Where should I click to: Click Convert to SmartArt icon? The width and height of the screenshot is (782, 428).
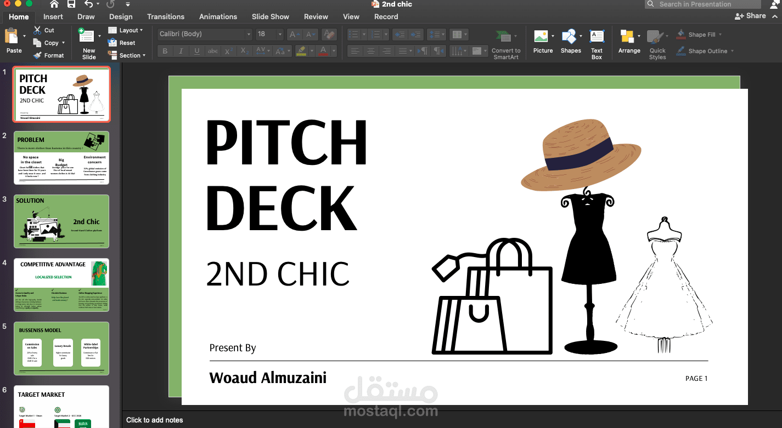503,36
